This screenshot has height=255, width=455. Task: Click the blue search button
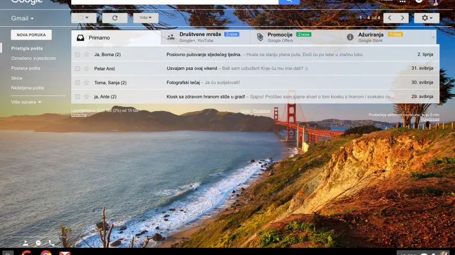point(289,2)
